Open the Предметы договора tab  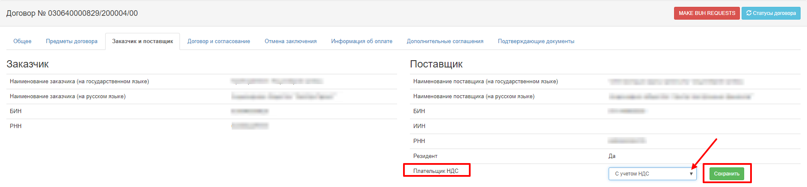(x=71, y=41)
